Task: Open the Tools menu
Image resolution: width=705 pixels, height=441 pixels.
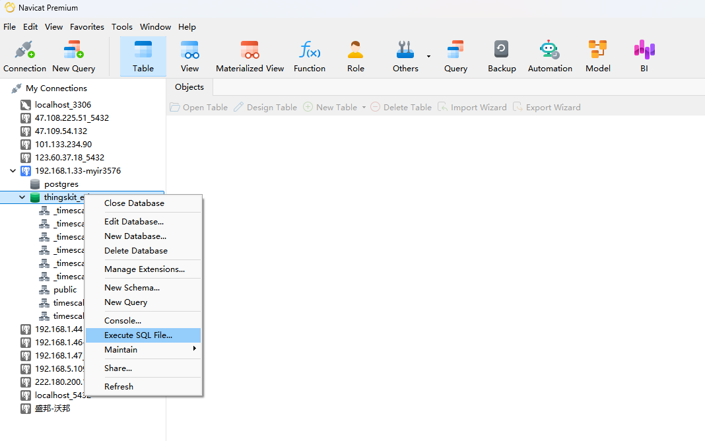Action: pos(122,27)
